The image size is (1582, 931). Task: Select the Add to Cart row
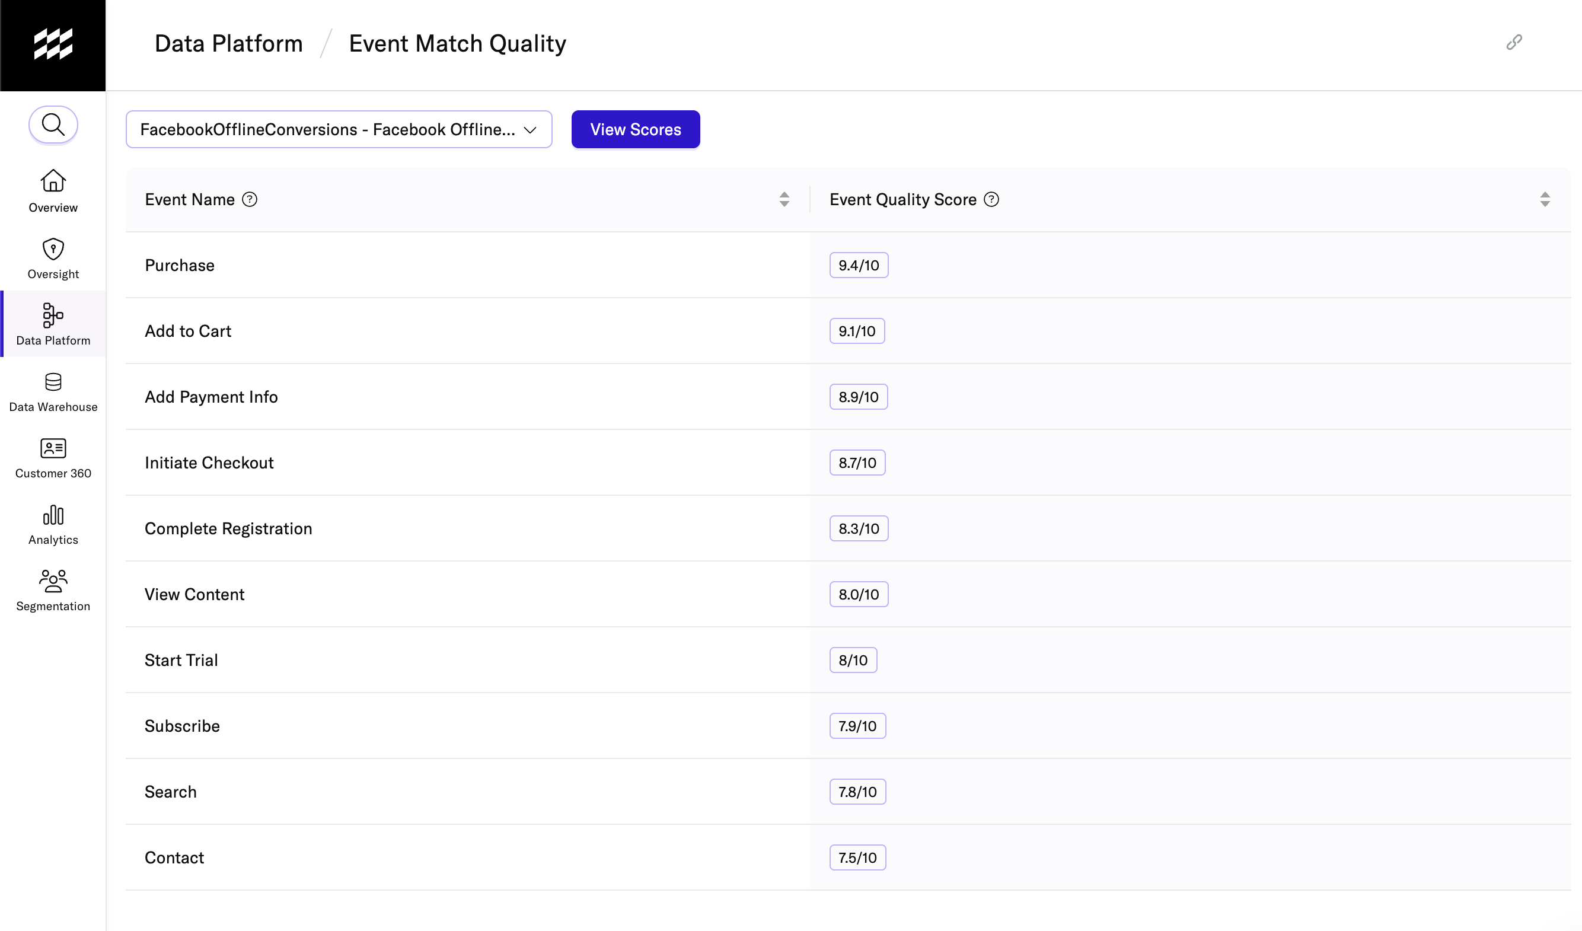189,331
